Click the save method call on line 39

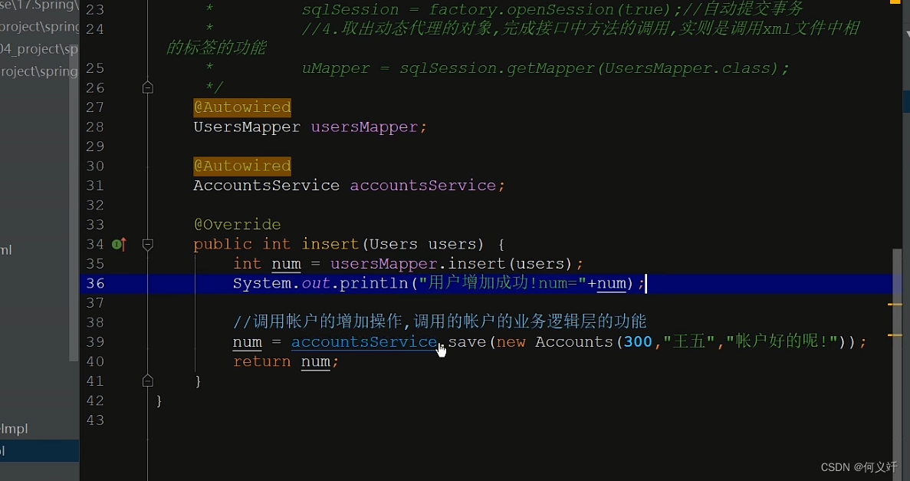click(467, 342)
